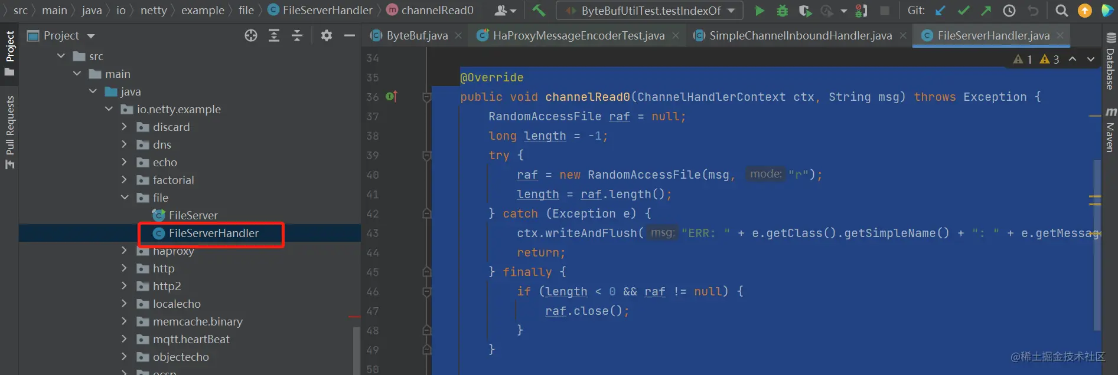This screenshot has height=375, width=1118.
Task: Click the editor vertical scrollbar
Action: tap(1097, 245)
